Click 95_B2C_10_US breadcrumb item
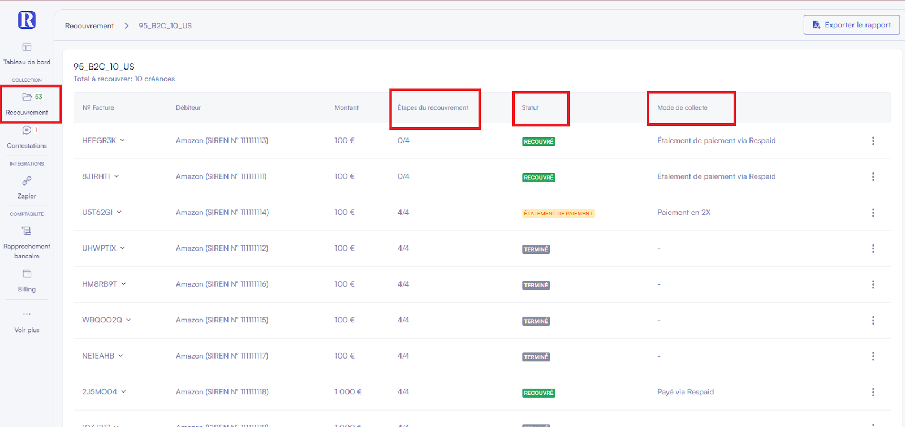Viewport: 905px width, 427px height. 165,26
